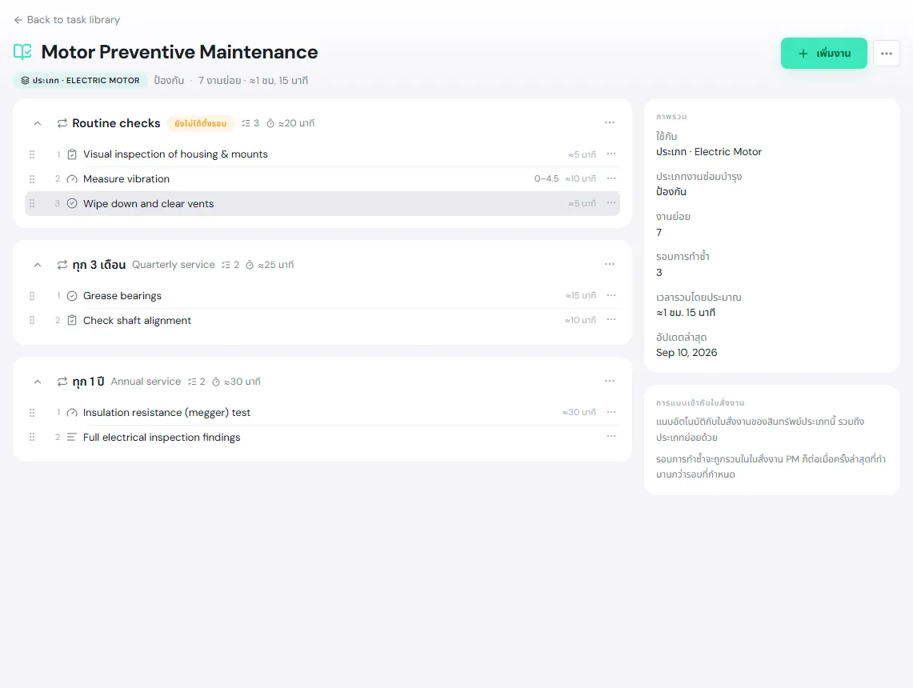Click the Sep 10, 2026 updated date

687,352
